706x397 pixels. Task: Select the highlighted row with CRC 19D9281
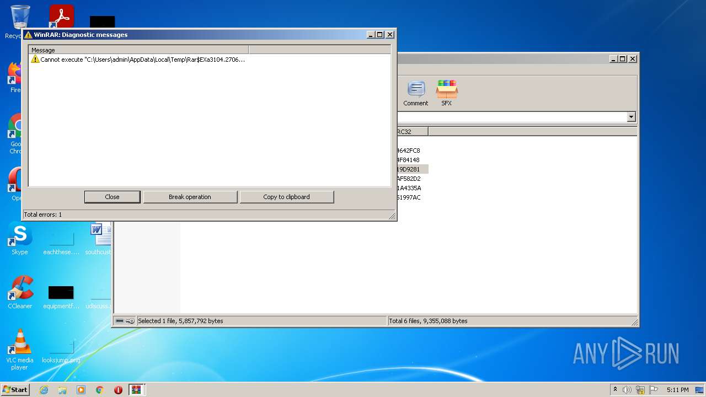click(x=412, y=169)
